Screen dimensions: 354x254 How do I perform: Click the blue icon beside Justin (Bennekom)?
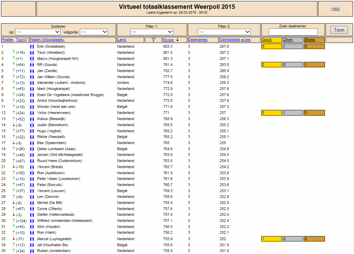32,125
